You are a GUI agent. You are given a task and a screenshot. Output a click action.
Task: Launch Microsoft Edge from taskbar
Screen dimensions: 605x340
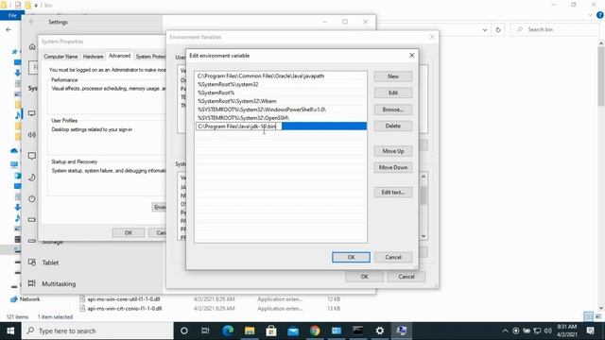click(x=228, y=331)
